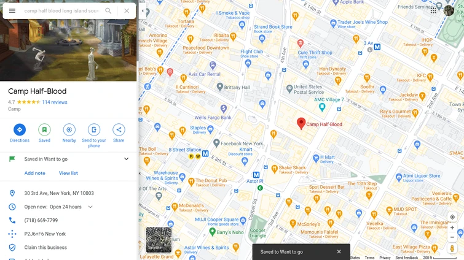The height and width of the screenshot is (260, 464).
Task: Click the search magnifier icon
Action: (x=108, y=11)
